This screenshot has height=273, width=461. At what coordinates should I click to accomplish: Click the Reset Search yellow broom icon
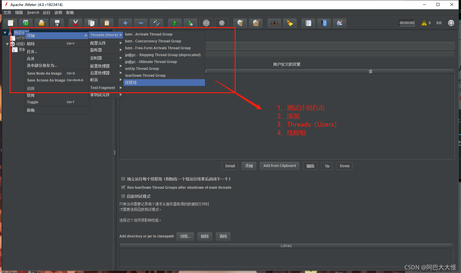pos(290,23)
